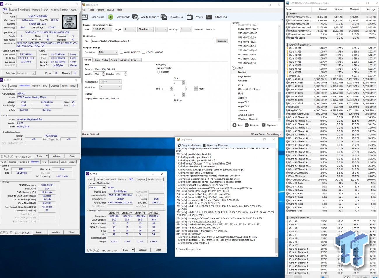
Task: Click the sensor icon beside Physical Memory Used
Action: tap(287, 27)
